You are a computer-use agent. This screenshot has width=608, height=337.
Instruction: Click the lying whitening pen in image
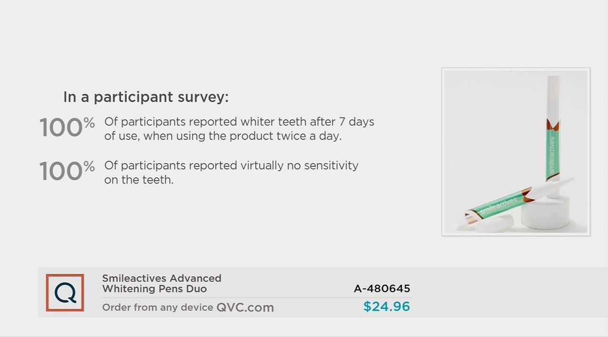pyautogui.click(x=515, y=204)
